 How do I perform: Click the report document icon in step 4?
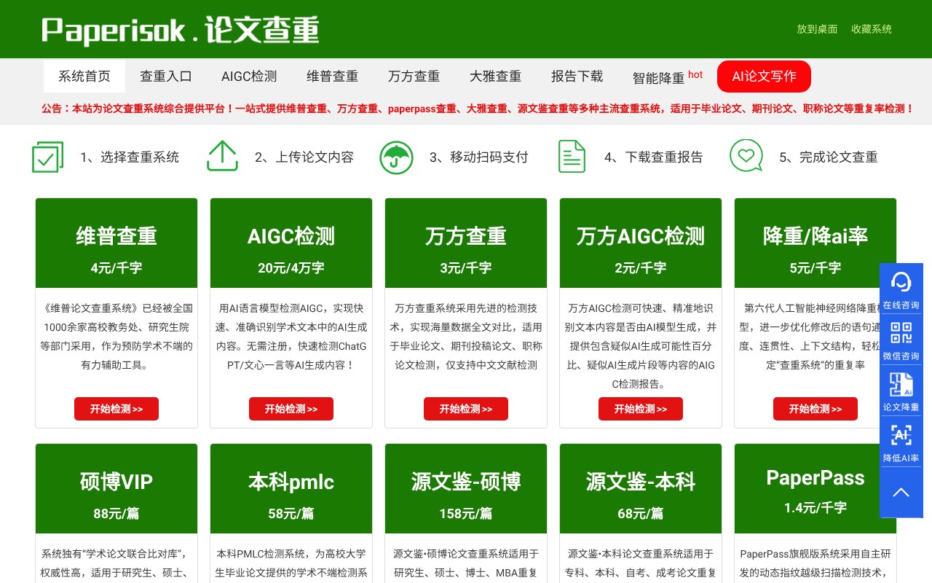(572, 155)
